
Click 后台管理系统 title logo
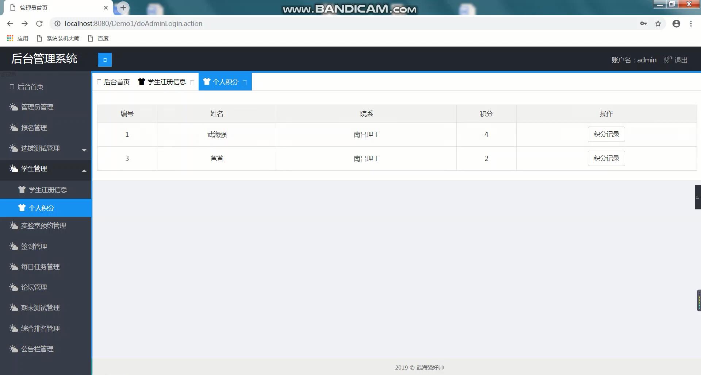pos(44,59)
